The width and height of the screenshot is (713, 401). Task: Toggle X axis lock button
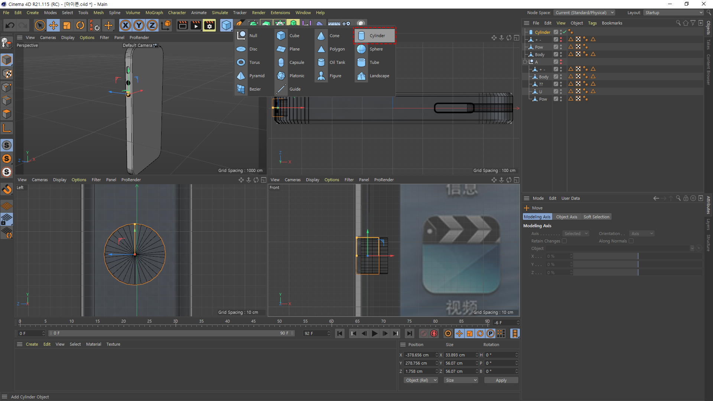click(126, 25)
